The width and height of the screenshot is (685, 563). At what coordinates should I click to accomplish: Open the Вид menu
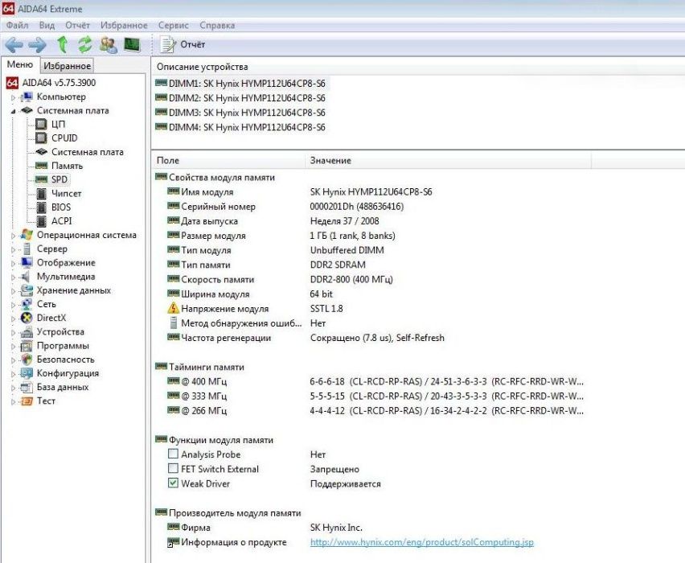pos(47,26)
